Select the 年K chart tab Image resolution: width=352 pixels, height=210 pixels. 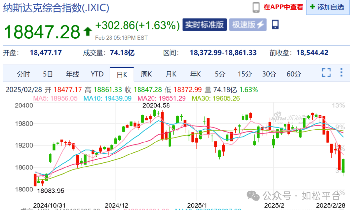(195, 74)
